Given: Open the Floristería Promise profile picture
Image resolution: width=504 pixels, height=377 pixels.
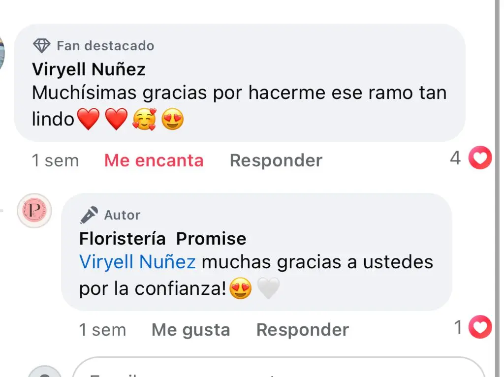Looking at the screenshot, I should (x=34, y=211).
